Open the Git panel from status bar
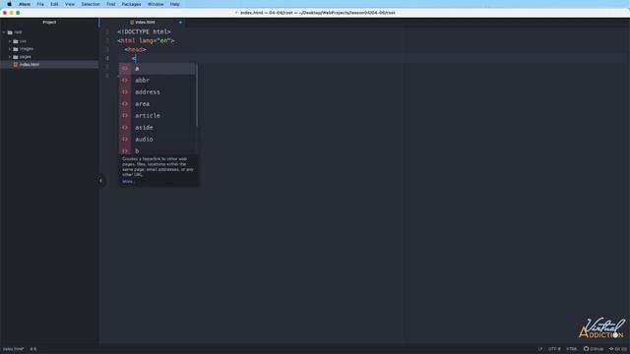This screenshot has height=354, width=630. [x=618, y=349]
